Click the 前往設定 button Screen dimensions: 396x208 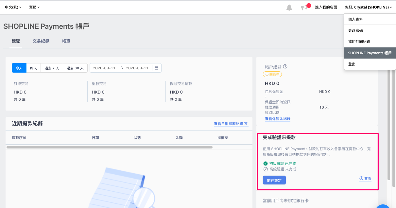(x=274, y=180)
